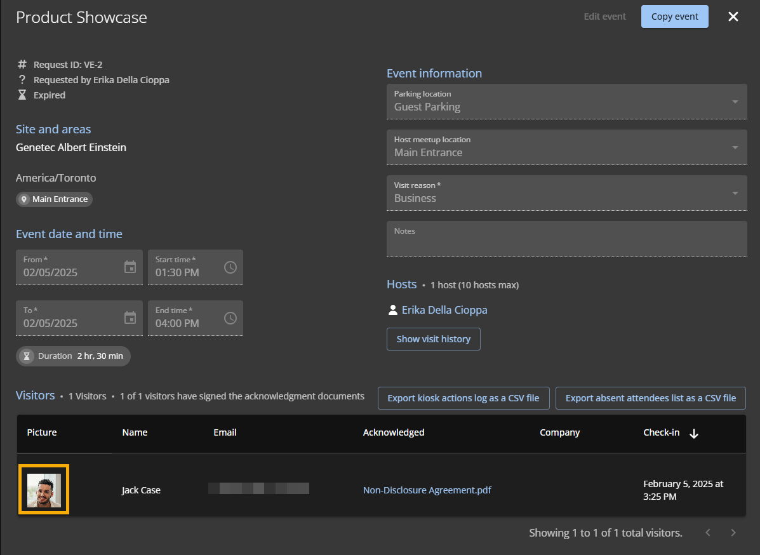Export absent attendees list as CSV

coord(650,398)
